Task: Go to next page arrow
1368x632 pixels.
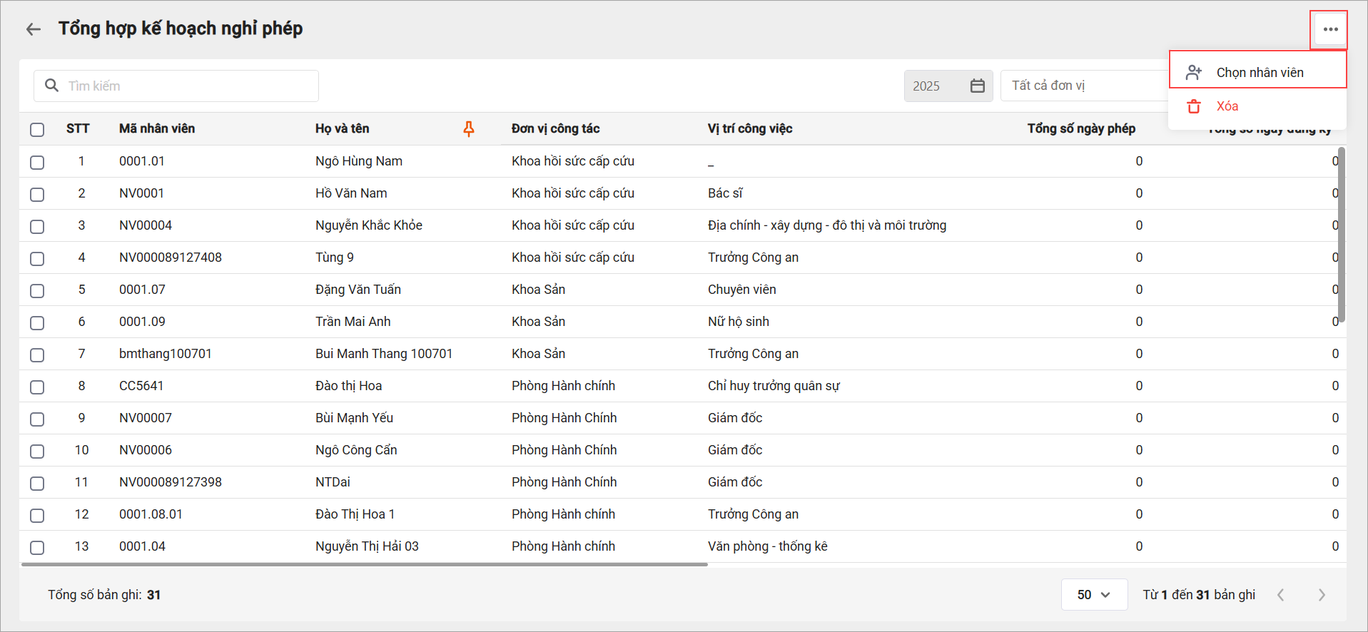Action: 1321,595
